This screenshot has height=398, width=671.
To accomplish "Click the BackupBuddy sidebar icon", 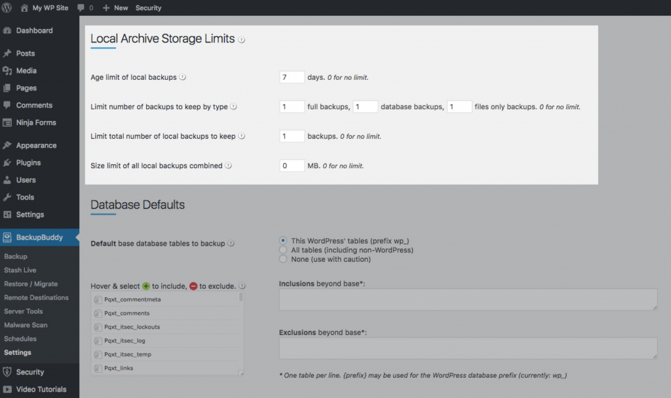I will coord(7,237).
